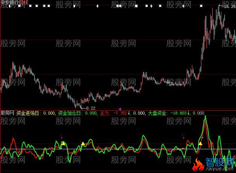Image resolution: width=236 pixels, height=173 pixels.
Task: Click the down arrow after -18.803
Action: (x=188, y=113)
